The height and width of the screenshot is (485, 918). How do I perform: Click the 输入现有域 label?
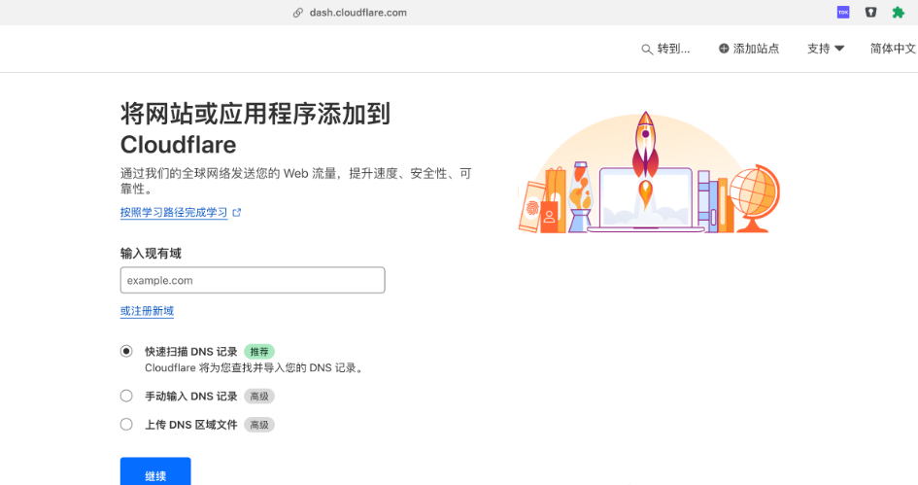click(x=151, y=253)
